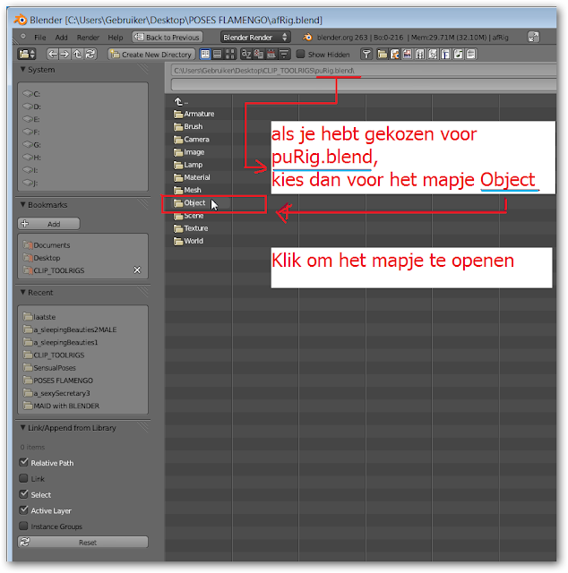
Task: Click the empty file name field
Action: tap(364, 85)
